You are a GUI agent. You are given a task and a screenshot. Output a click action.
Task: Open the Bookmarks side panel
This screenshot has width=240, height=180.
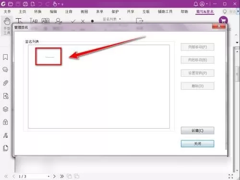(x=5, y=57)
